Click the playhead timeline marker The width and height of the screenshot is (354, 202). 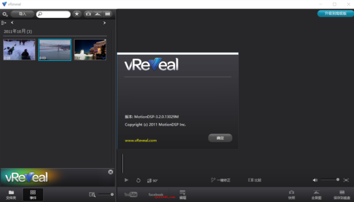[x=123, y=163]
